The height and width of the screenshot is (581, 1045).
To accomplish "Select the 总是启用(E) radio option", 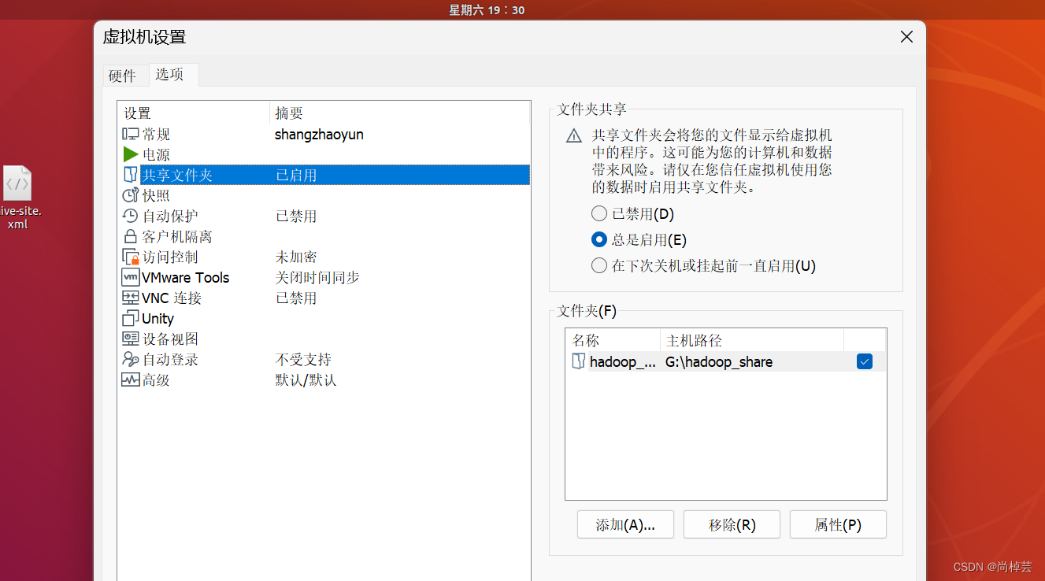I will 599,240.
